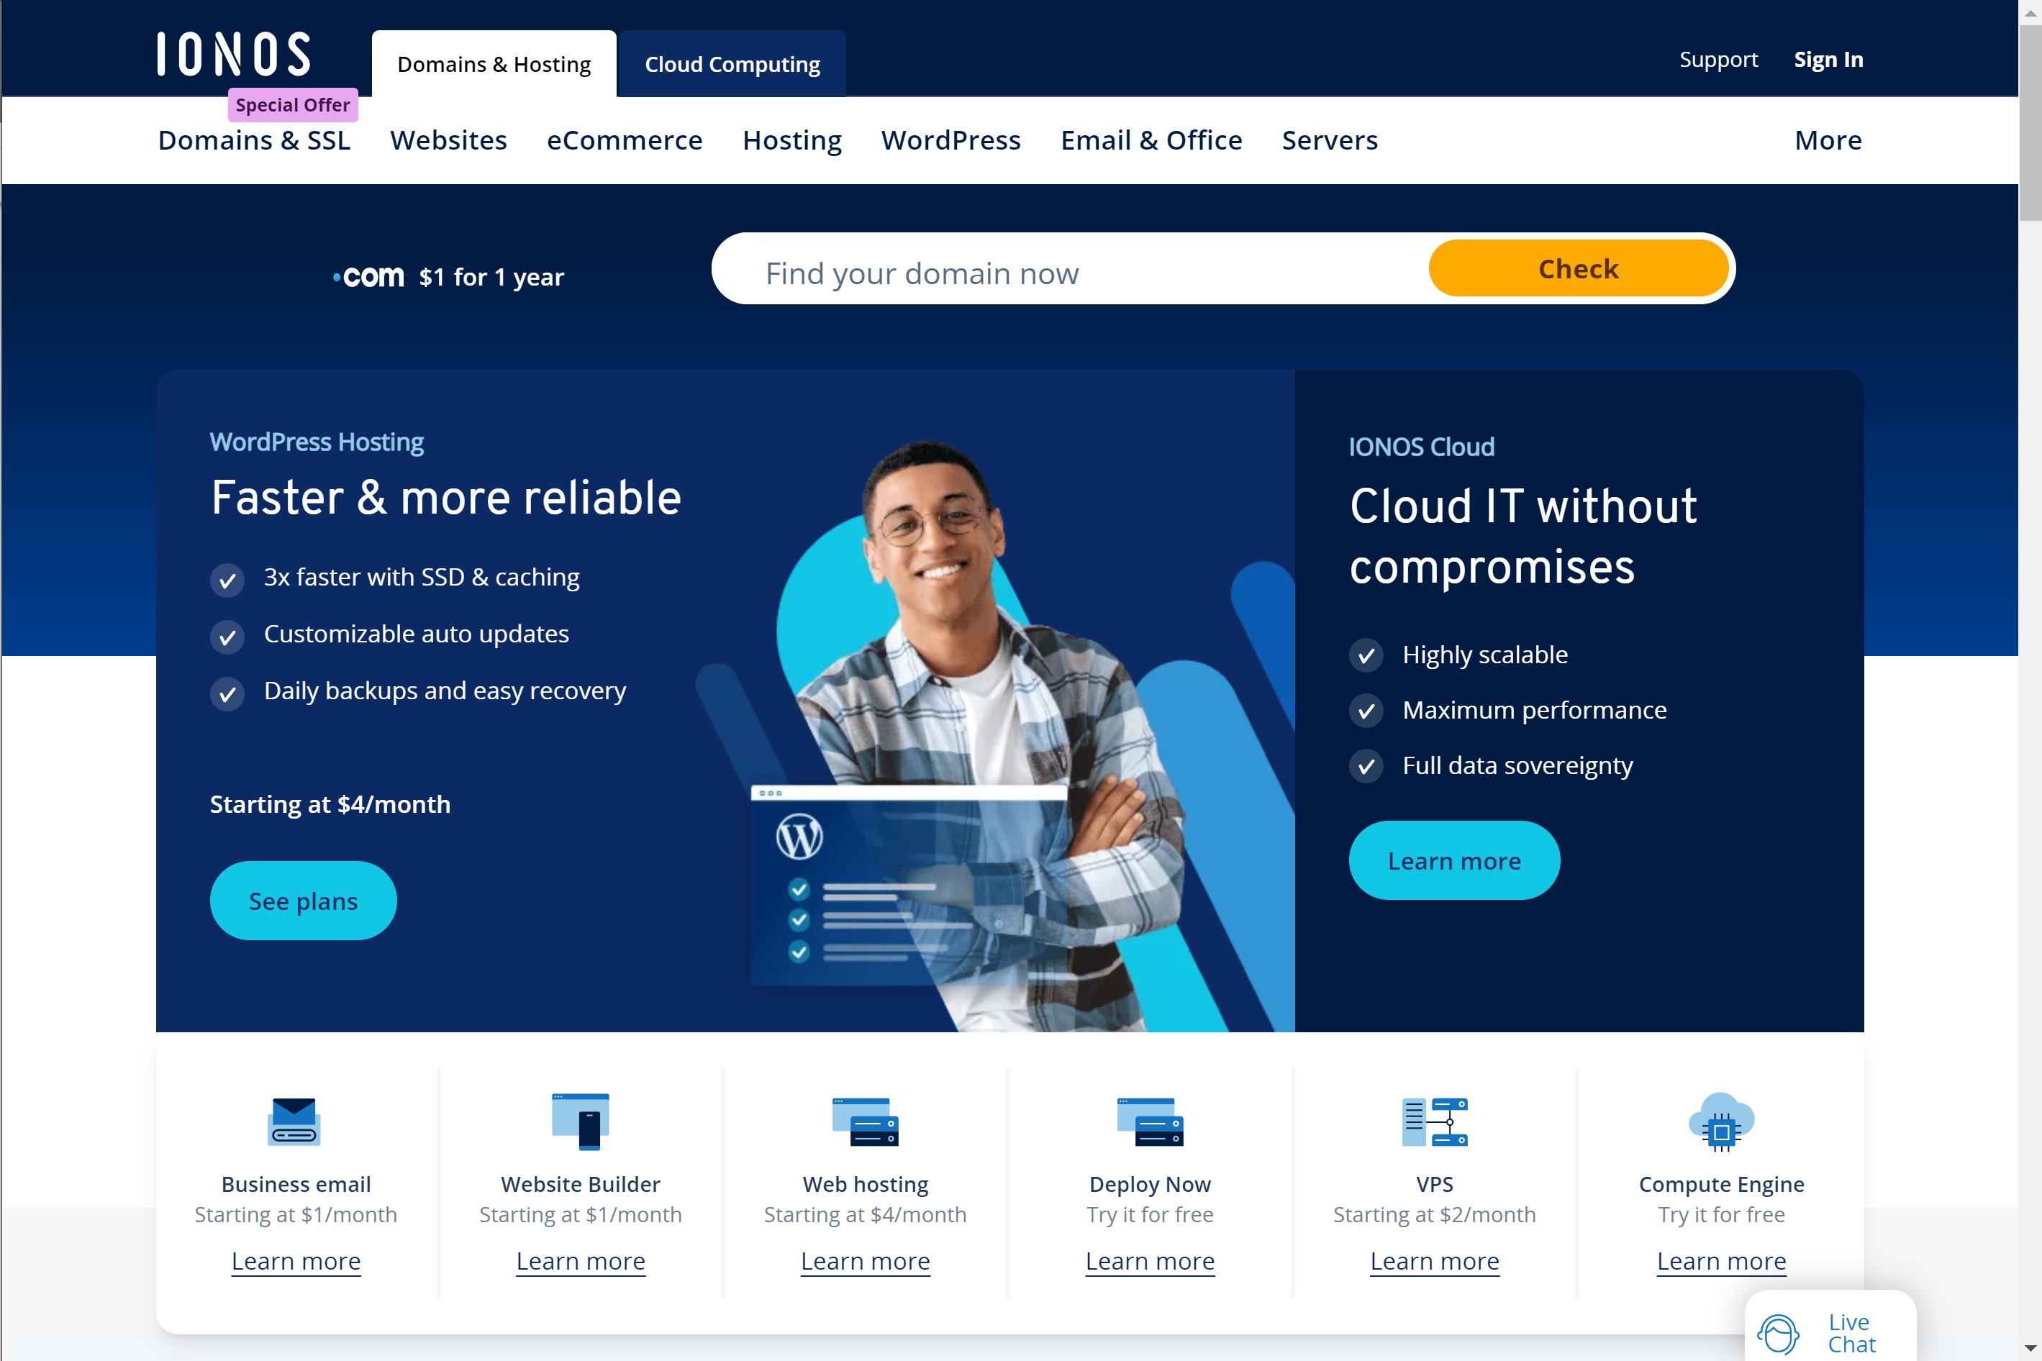Click the scrollbar up arrow
Screen dimensions: 2042x1361
2030,12
